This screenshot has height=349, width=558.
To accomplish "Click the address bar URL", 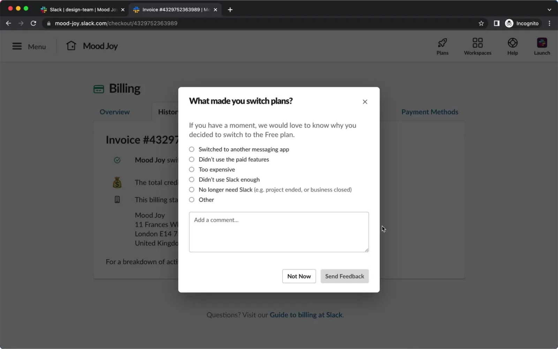I will click(116, 23).
